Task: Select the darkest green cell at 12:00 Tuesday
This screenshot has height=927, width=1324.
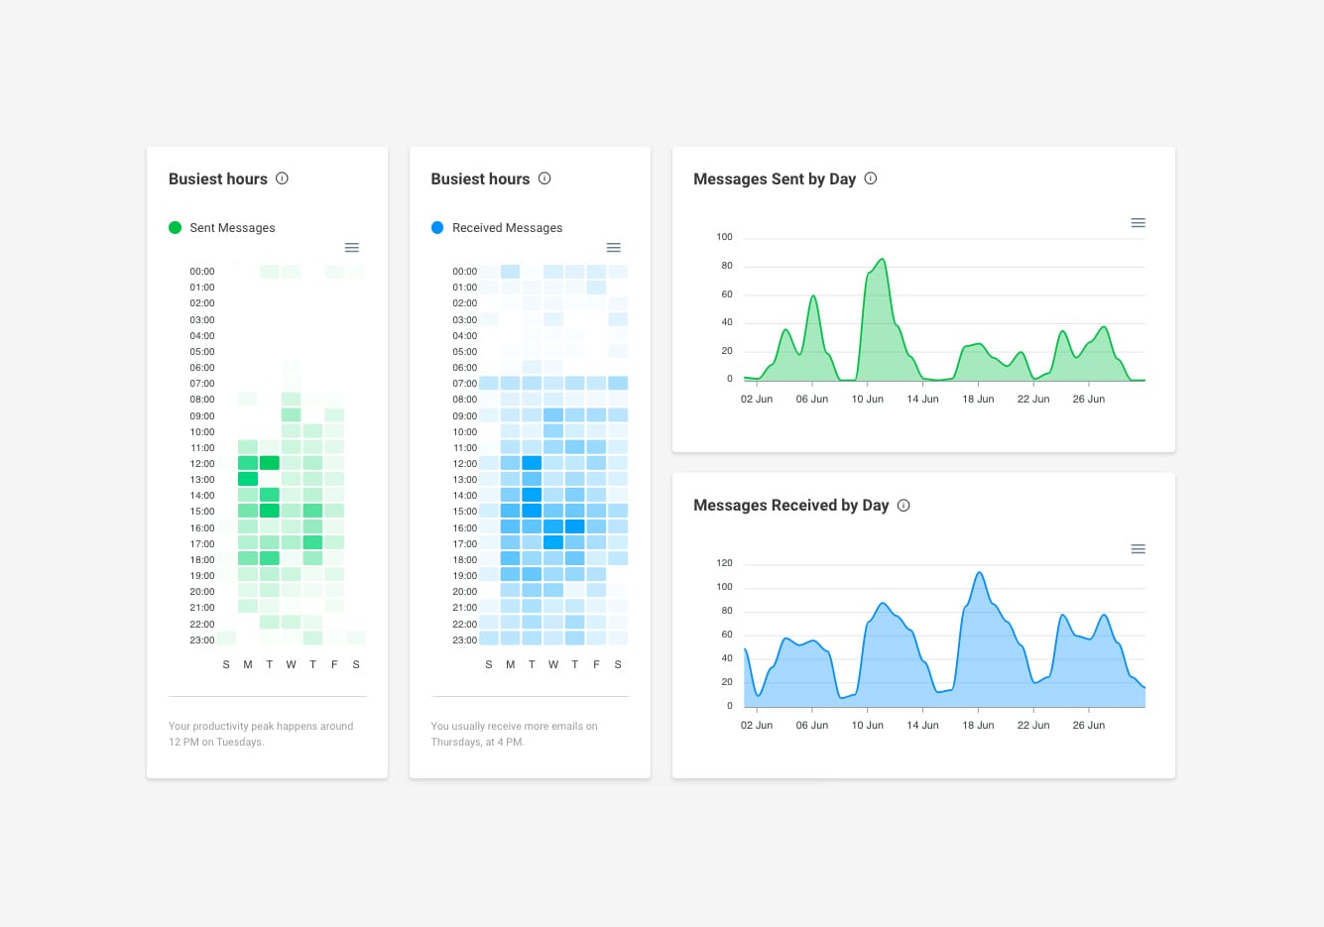Action: click(x=269, y=462)
